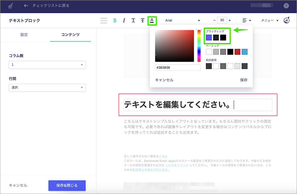
Task: Open the help question mark icon
Action: click(286, 6)
